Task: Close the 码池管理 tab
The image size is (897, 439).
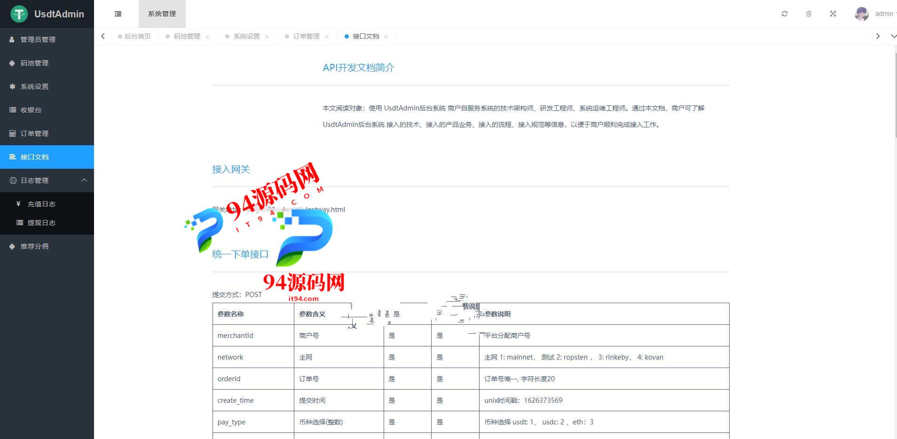Action: [x=207, y=37]
